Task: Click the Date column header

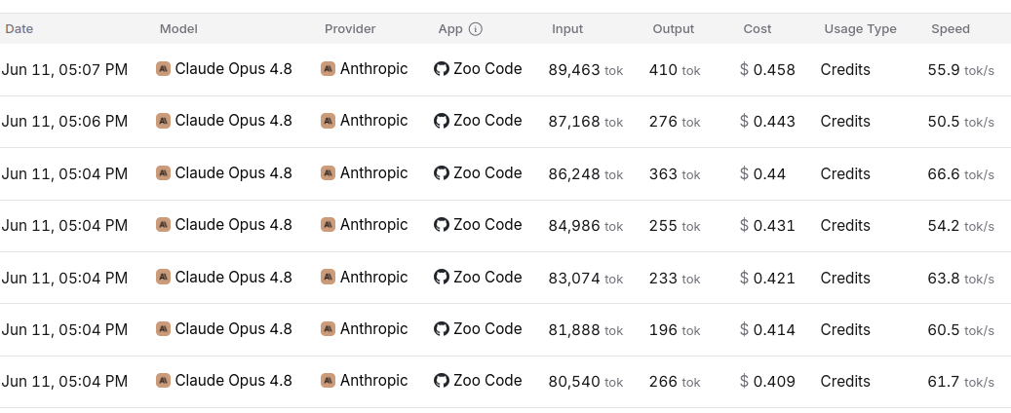Action: 19,29
